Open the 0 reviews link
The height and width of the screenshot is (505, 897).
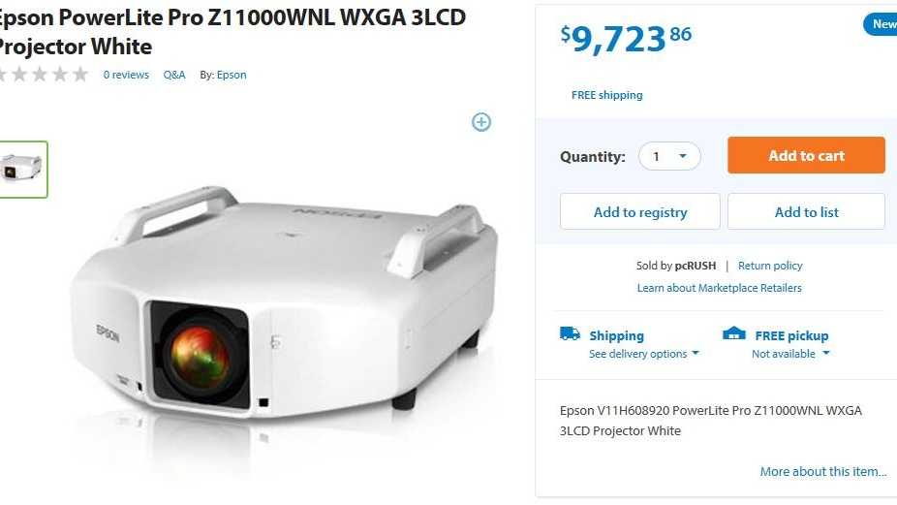click(126, 75)
